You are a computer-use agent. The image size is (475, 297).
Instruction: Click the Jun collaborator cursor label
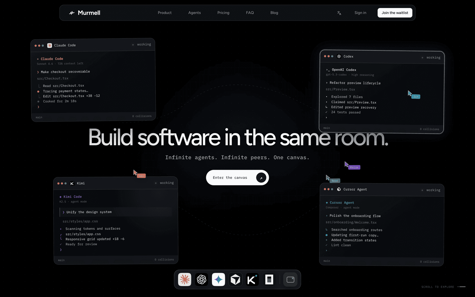[416, 97]
